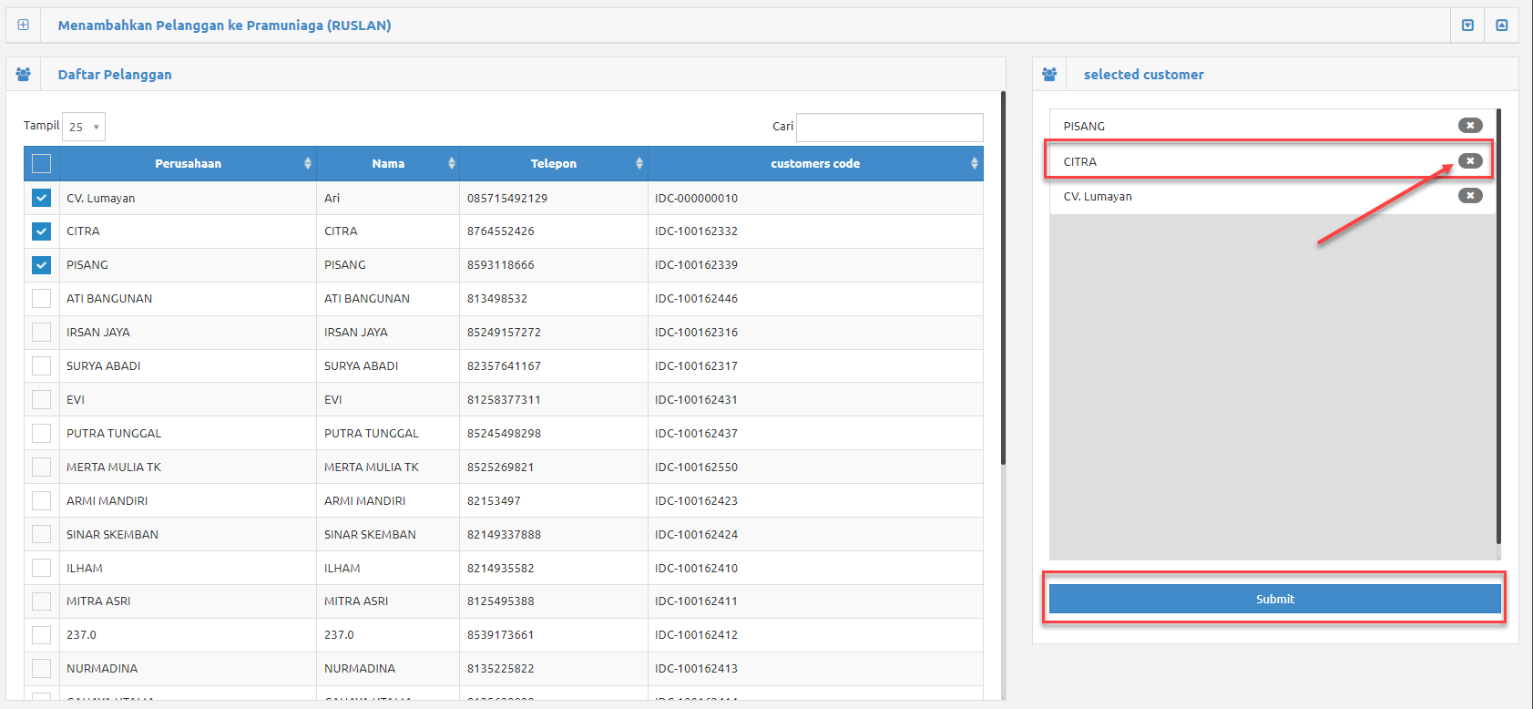Viewport: 1533px width, 709px height.
Task: Click customer code IDC-100162431
Action: [x=696, y=400]
